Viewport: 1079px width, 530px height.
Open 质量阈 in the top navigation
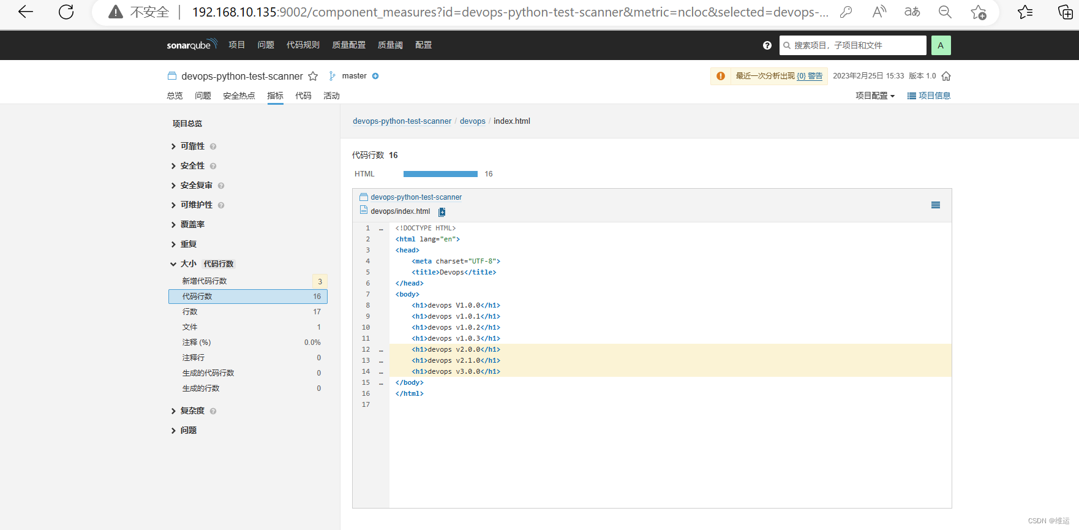pos(390,45)
